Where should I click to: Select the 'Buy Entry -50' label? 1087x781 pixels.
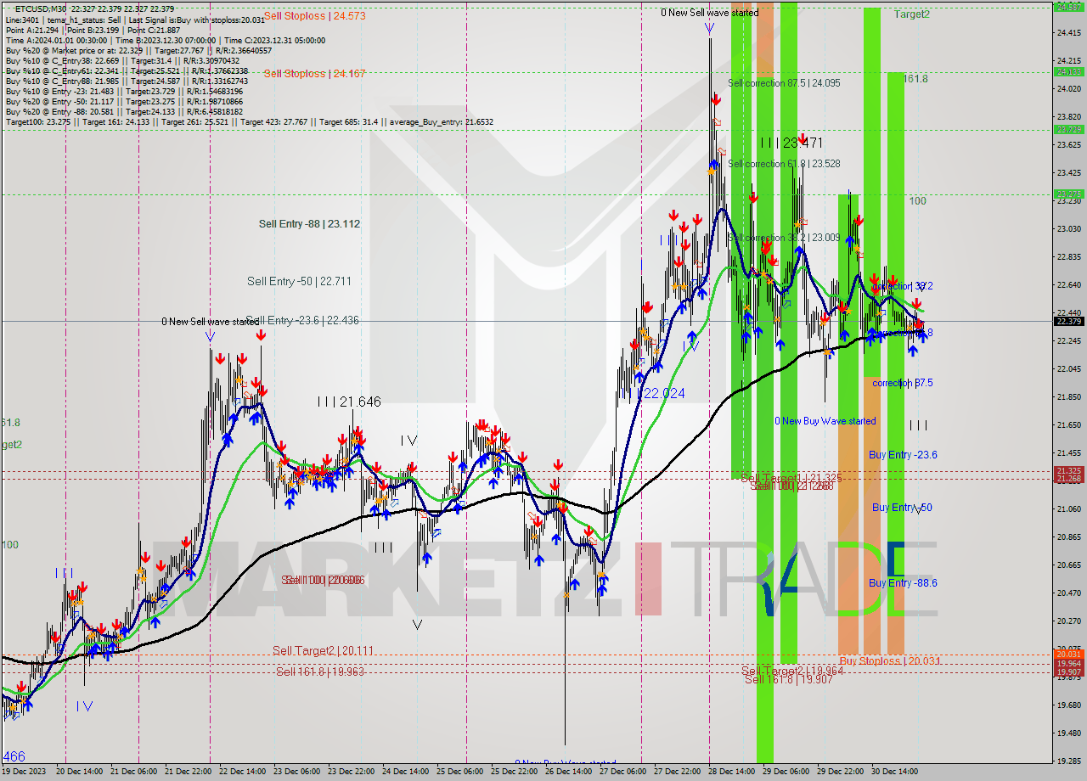coord(902,508)
